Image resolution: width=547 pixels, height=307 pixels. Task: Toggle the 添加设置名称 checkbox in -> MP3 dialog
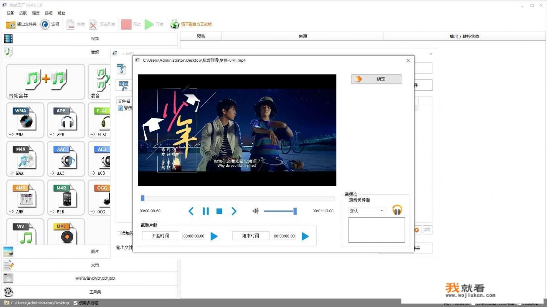(119, 233)
